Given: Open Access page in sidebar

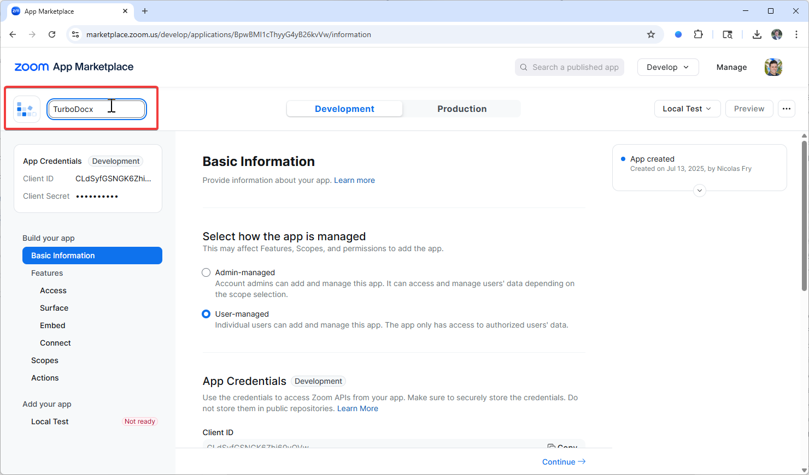Looking at the screenshot, I should (53, 290).
